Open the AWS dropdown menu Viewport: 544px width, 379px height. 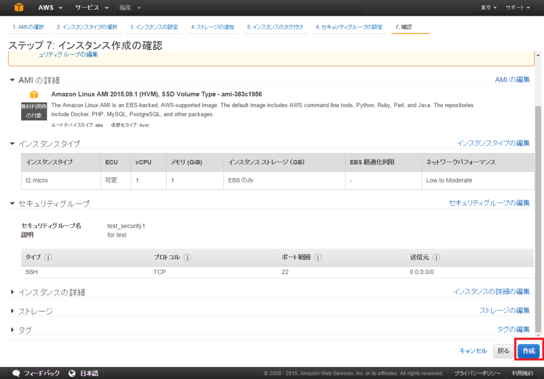(50, 7)
